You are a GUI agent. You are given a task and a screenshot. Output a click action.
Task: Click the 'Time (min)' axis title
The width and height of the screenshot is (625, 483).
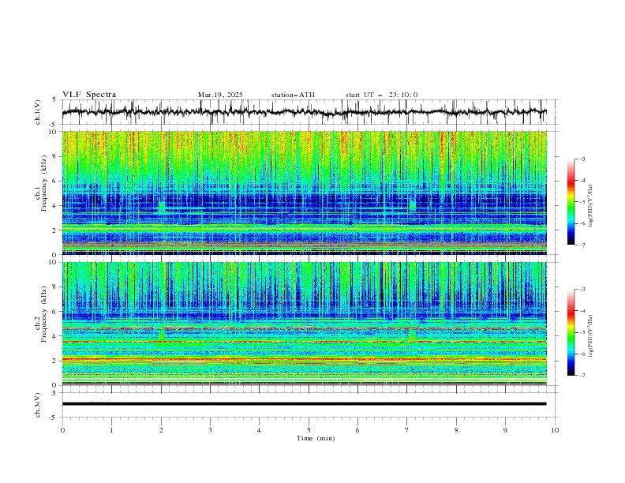click(x=316, y=438)
